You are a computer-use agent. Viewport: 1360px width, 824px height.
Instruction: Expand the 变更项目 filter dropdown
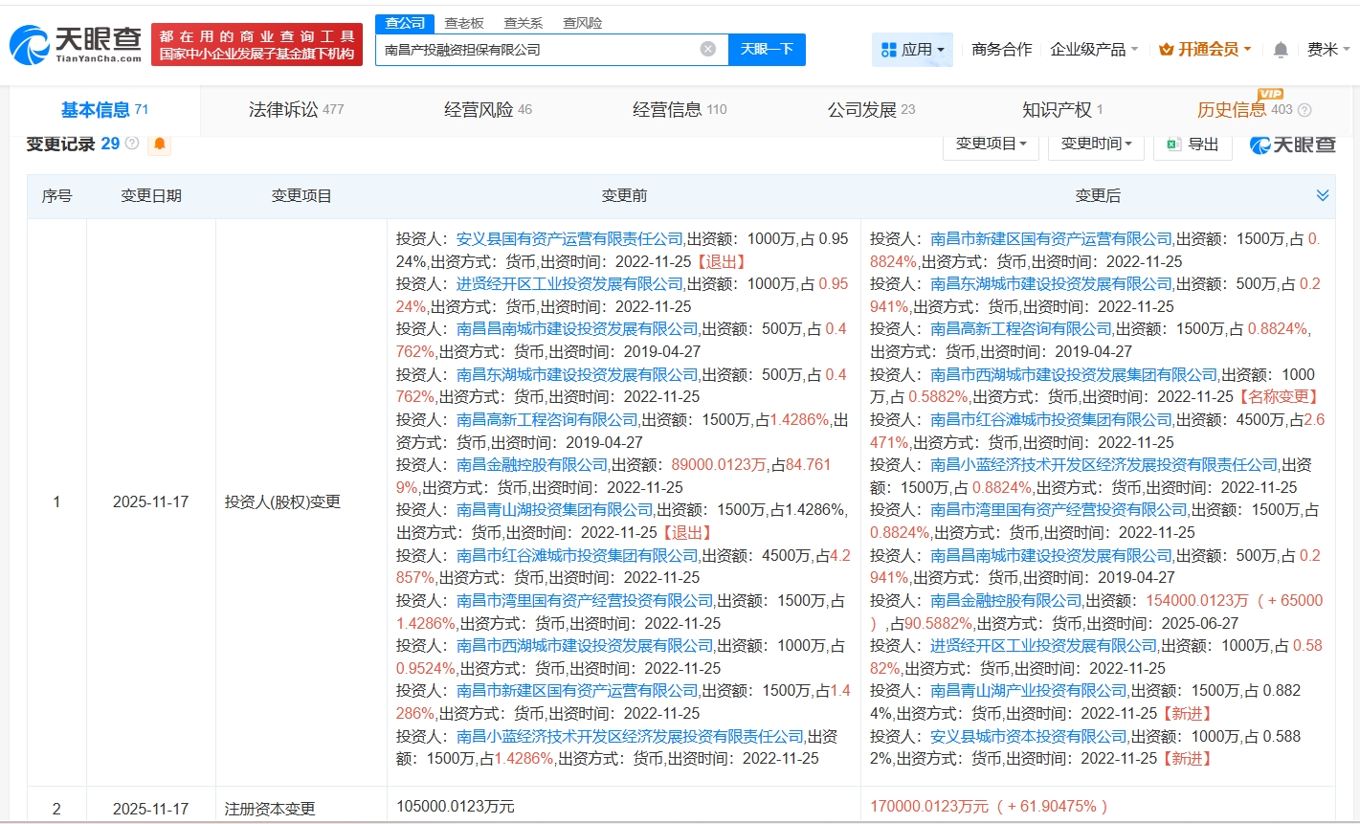click(991, 145)
